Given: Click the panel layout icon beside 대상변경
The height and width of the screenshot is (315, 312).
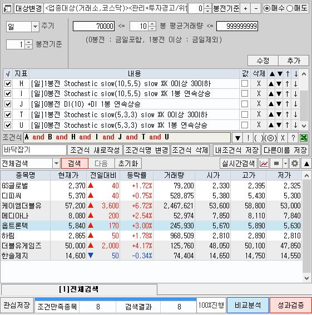Looking at the screenshot, I should [7, 9].
